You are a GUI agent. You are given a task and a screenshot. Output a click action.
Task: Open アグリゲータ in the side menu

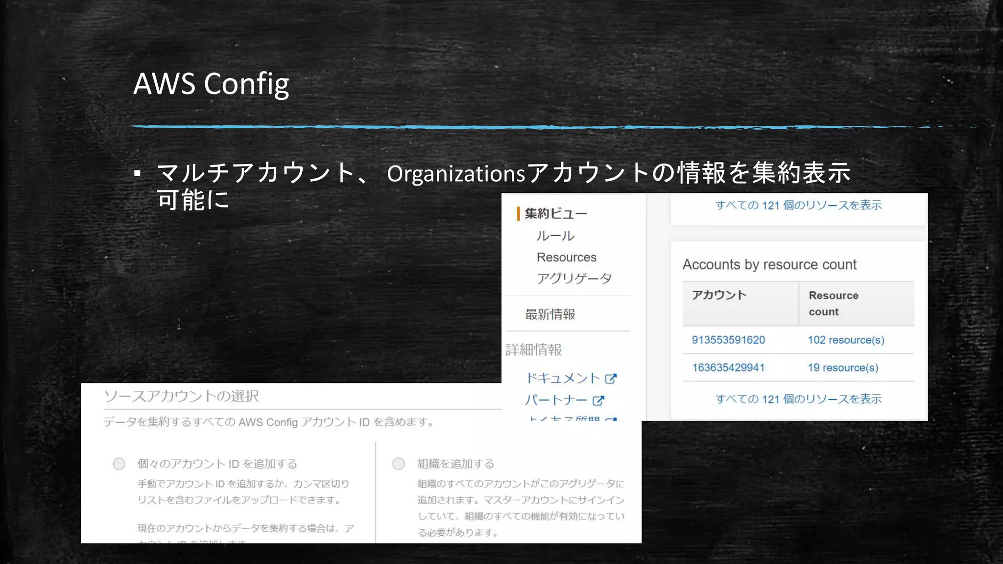point(574,279)
